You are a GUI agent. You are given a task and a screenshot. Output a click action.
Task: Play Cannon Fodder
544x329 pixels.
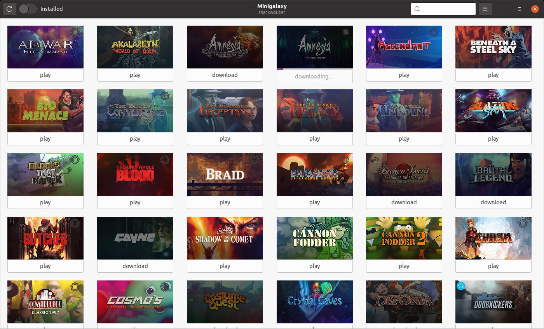[x=315, y=266]
